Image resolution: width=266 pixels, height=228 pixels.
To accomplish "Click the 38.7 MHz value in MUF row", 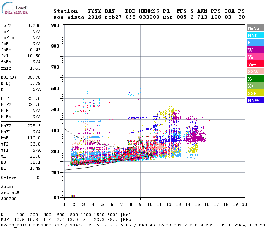I will coord(112,220).
